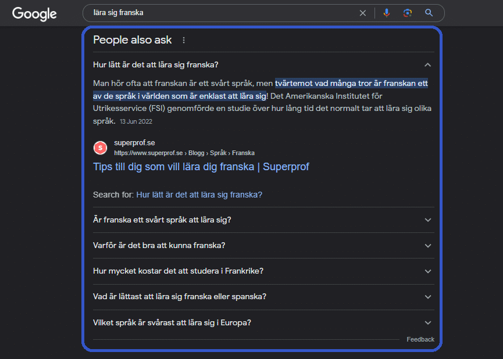Clear the search box text
503x359 pixels.
[363, 13]
